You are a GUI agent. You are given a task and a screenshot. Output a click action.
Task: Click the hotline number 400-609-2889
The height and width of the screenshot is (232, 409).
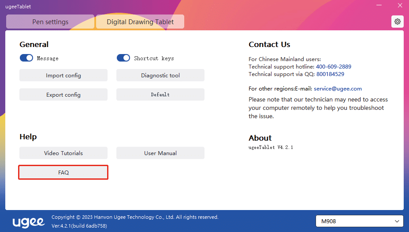click(x=333, y=67)
